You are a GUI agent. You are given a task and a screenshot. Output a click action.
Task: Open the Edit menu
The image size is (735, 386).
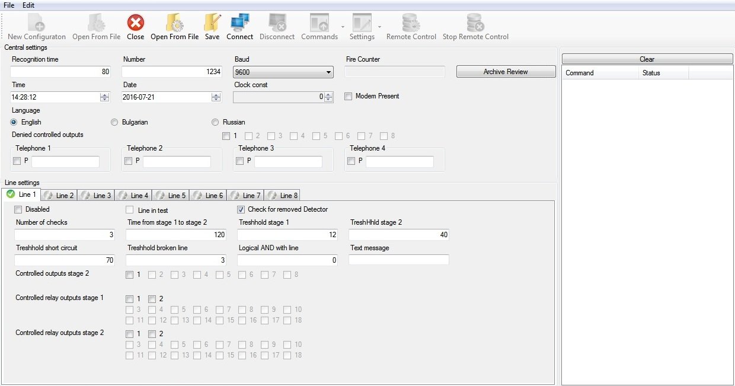tap(28, 5)
